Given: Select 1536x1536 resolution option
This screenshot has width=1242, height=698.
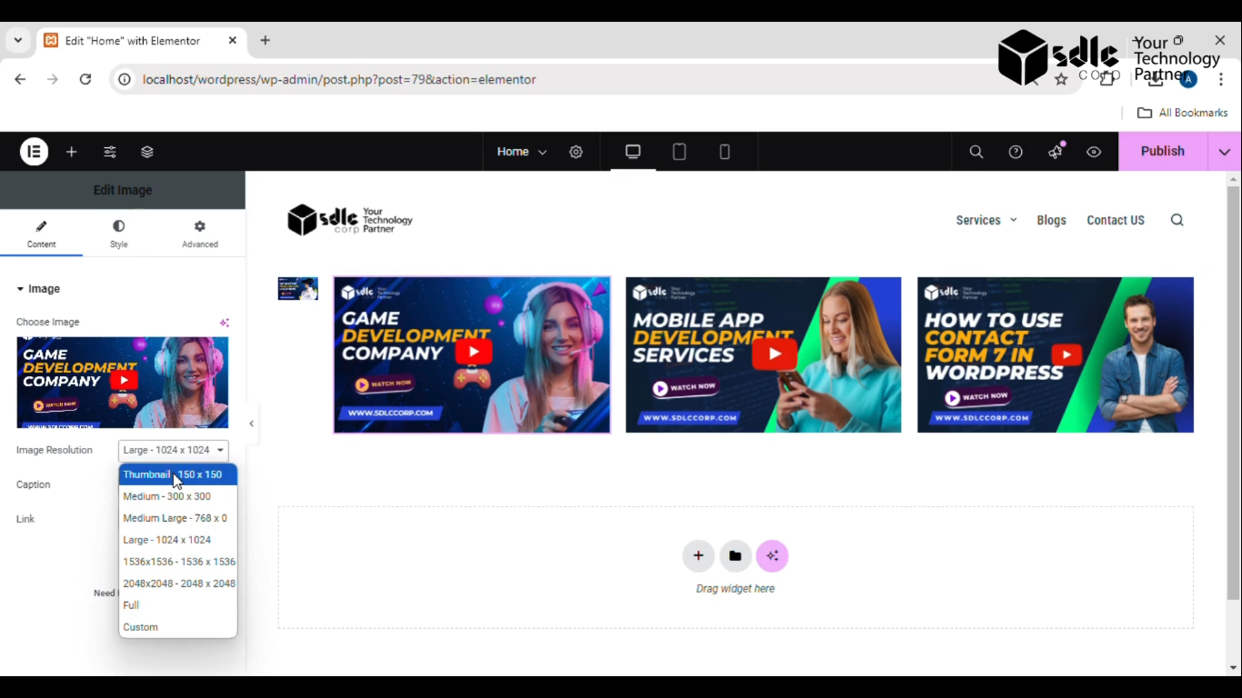Looking at the screenshot, I should tap(178, 562).
